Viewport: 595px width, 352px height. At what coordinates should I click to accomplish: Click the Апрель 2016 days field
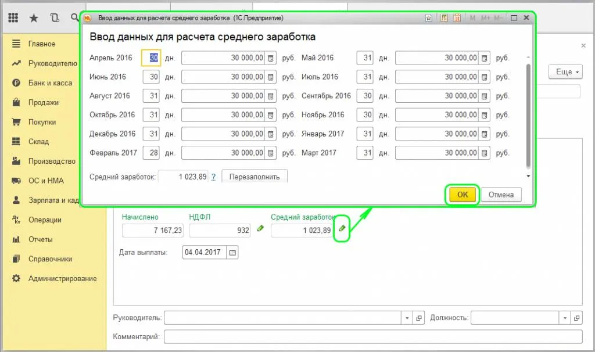[x=151, y=58]
